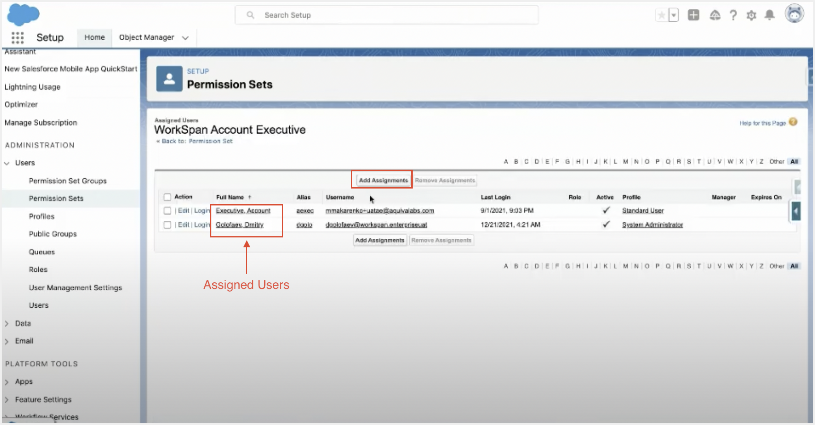Expand the Data section in sidebar
The image size is (815, 425).
point(7,324)
